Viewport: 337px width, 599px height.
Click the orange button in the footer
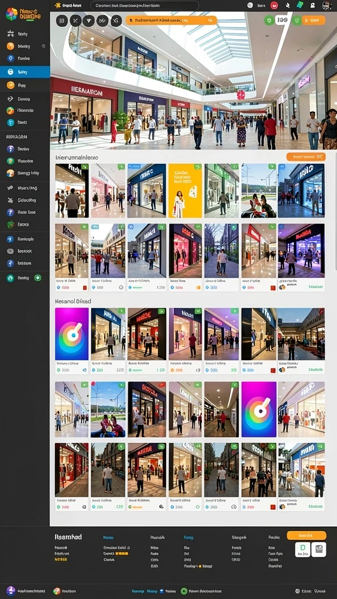[307, 535]
